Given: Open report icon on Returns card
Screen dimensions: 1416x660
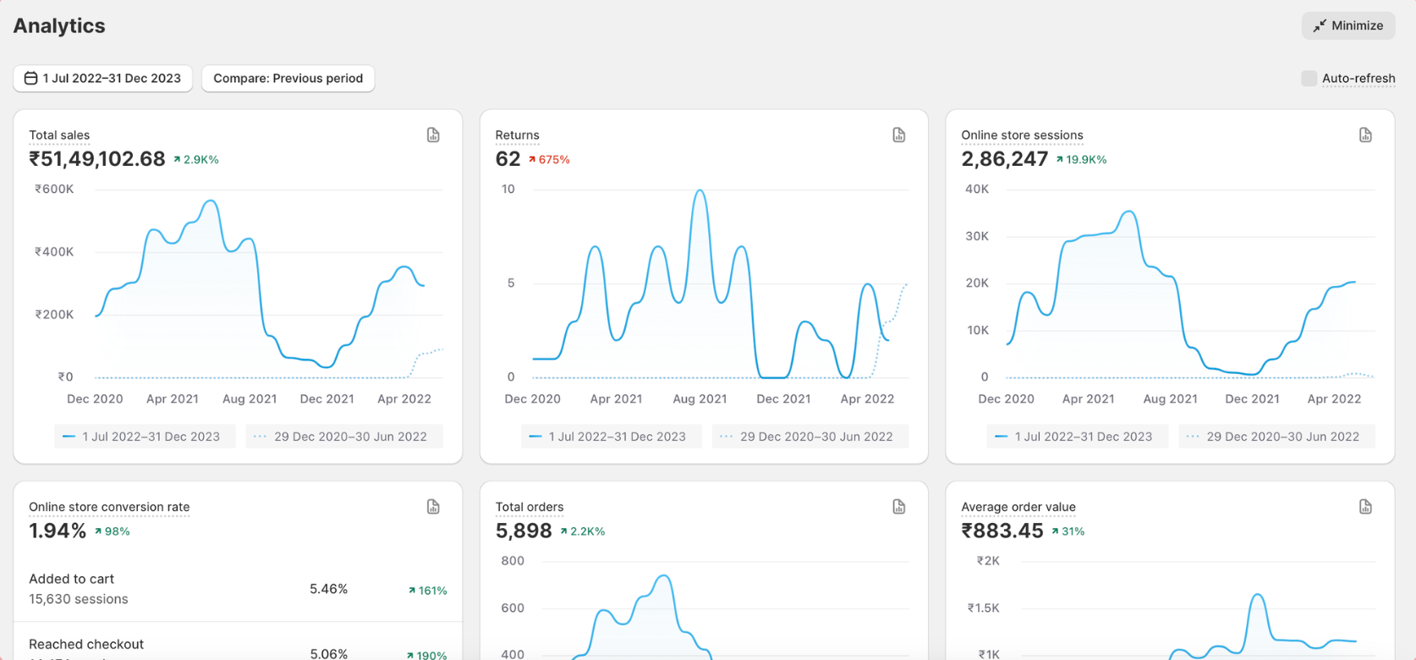Looking at the screenshot, I should pos(899,135).
